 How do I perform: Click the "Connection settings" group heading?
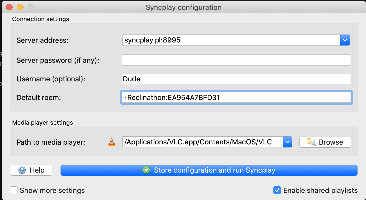tap(41, 19)
